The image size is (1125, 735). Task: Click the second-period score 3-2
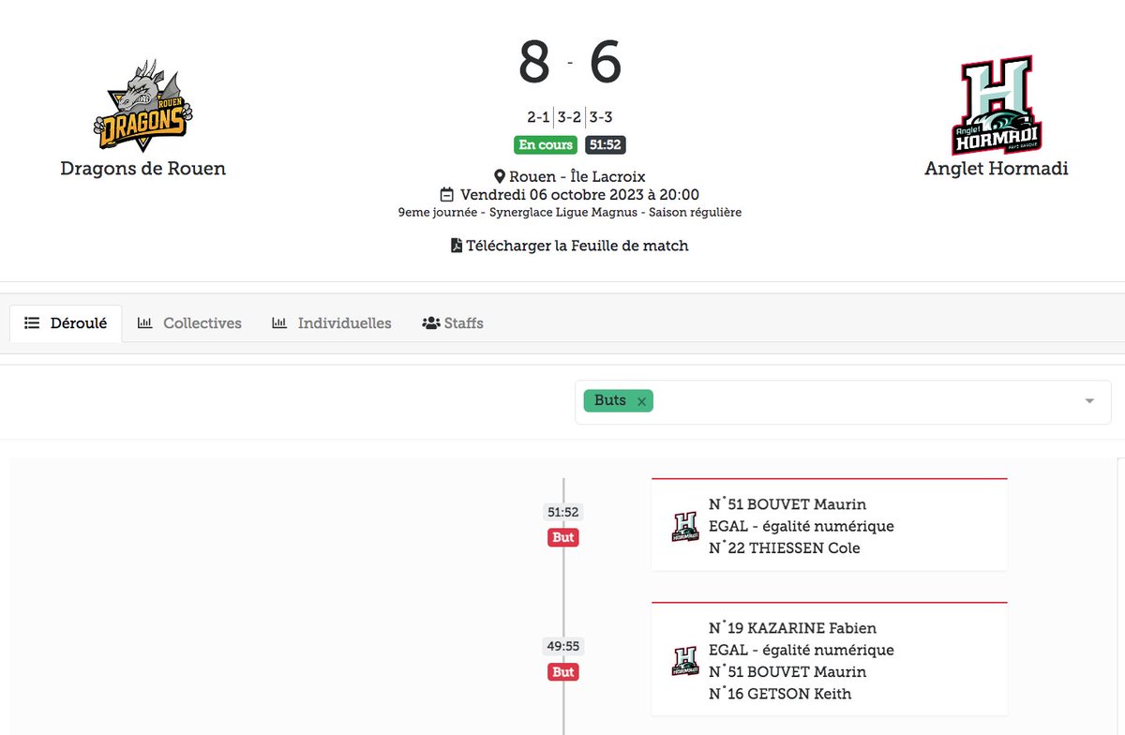pos(569,117)
